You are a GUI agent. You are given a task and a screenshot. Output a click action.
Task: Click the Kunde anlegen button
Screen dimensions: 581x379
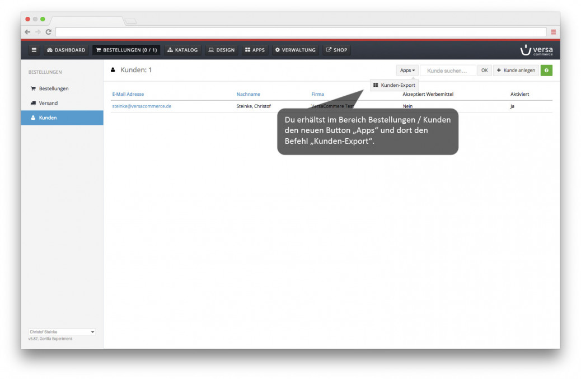[x=516, y=71]
